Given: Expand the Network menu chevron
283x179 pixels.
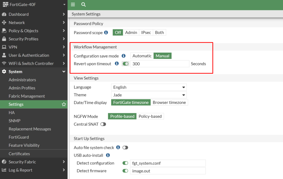Looking at the screenshot, I should (64, 22).
